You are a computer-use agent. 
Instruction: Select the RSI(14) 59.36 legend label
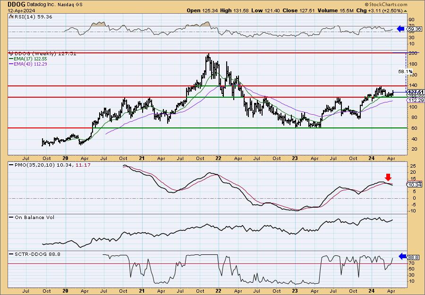[x=33, y=17]
